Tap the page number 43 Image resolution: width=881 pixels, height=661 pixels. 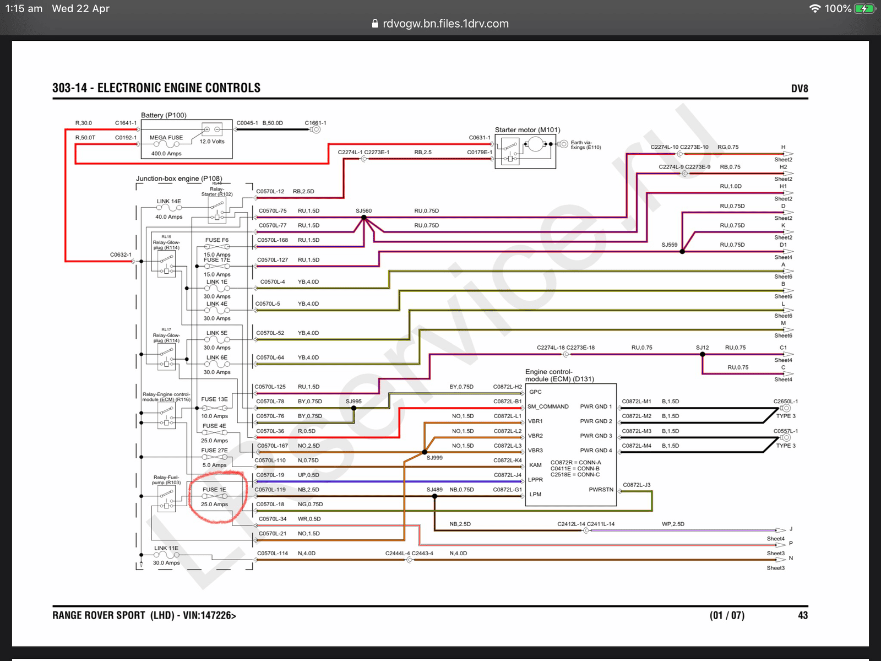[x=803, y=615]
